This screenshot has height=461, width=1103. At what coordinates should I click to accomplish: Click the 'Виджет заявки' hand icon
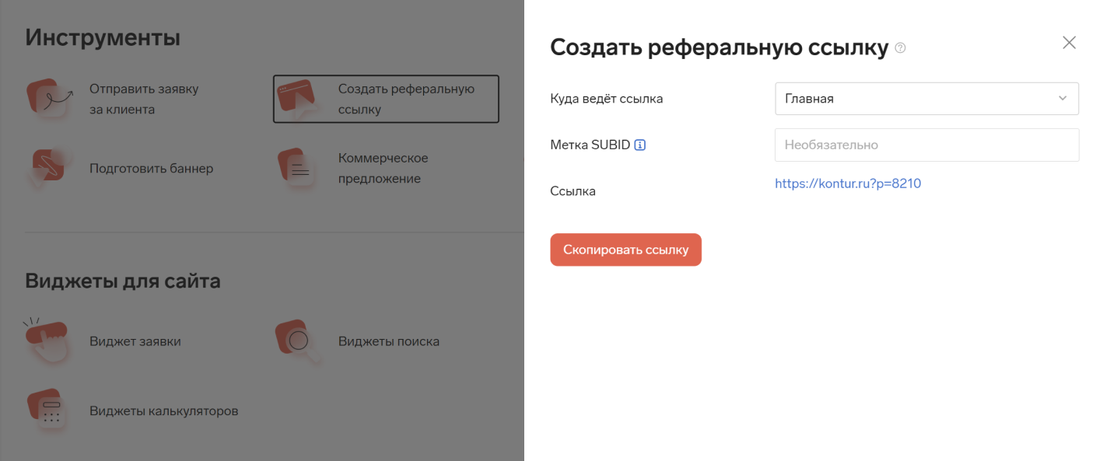pyautogui.click(x=48, y=341)
